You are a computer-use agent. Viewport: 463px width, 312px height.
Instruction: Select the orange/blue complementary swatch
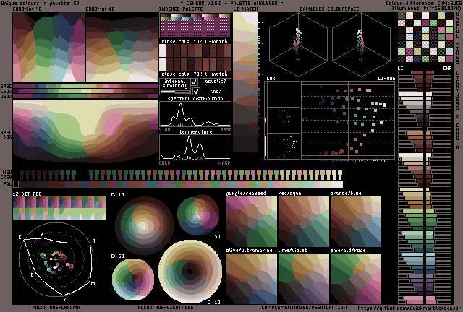(x=355, y=222)
